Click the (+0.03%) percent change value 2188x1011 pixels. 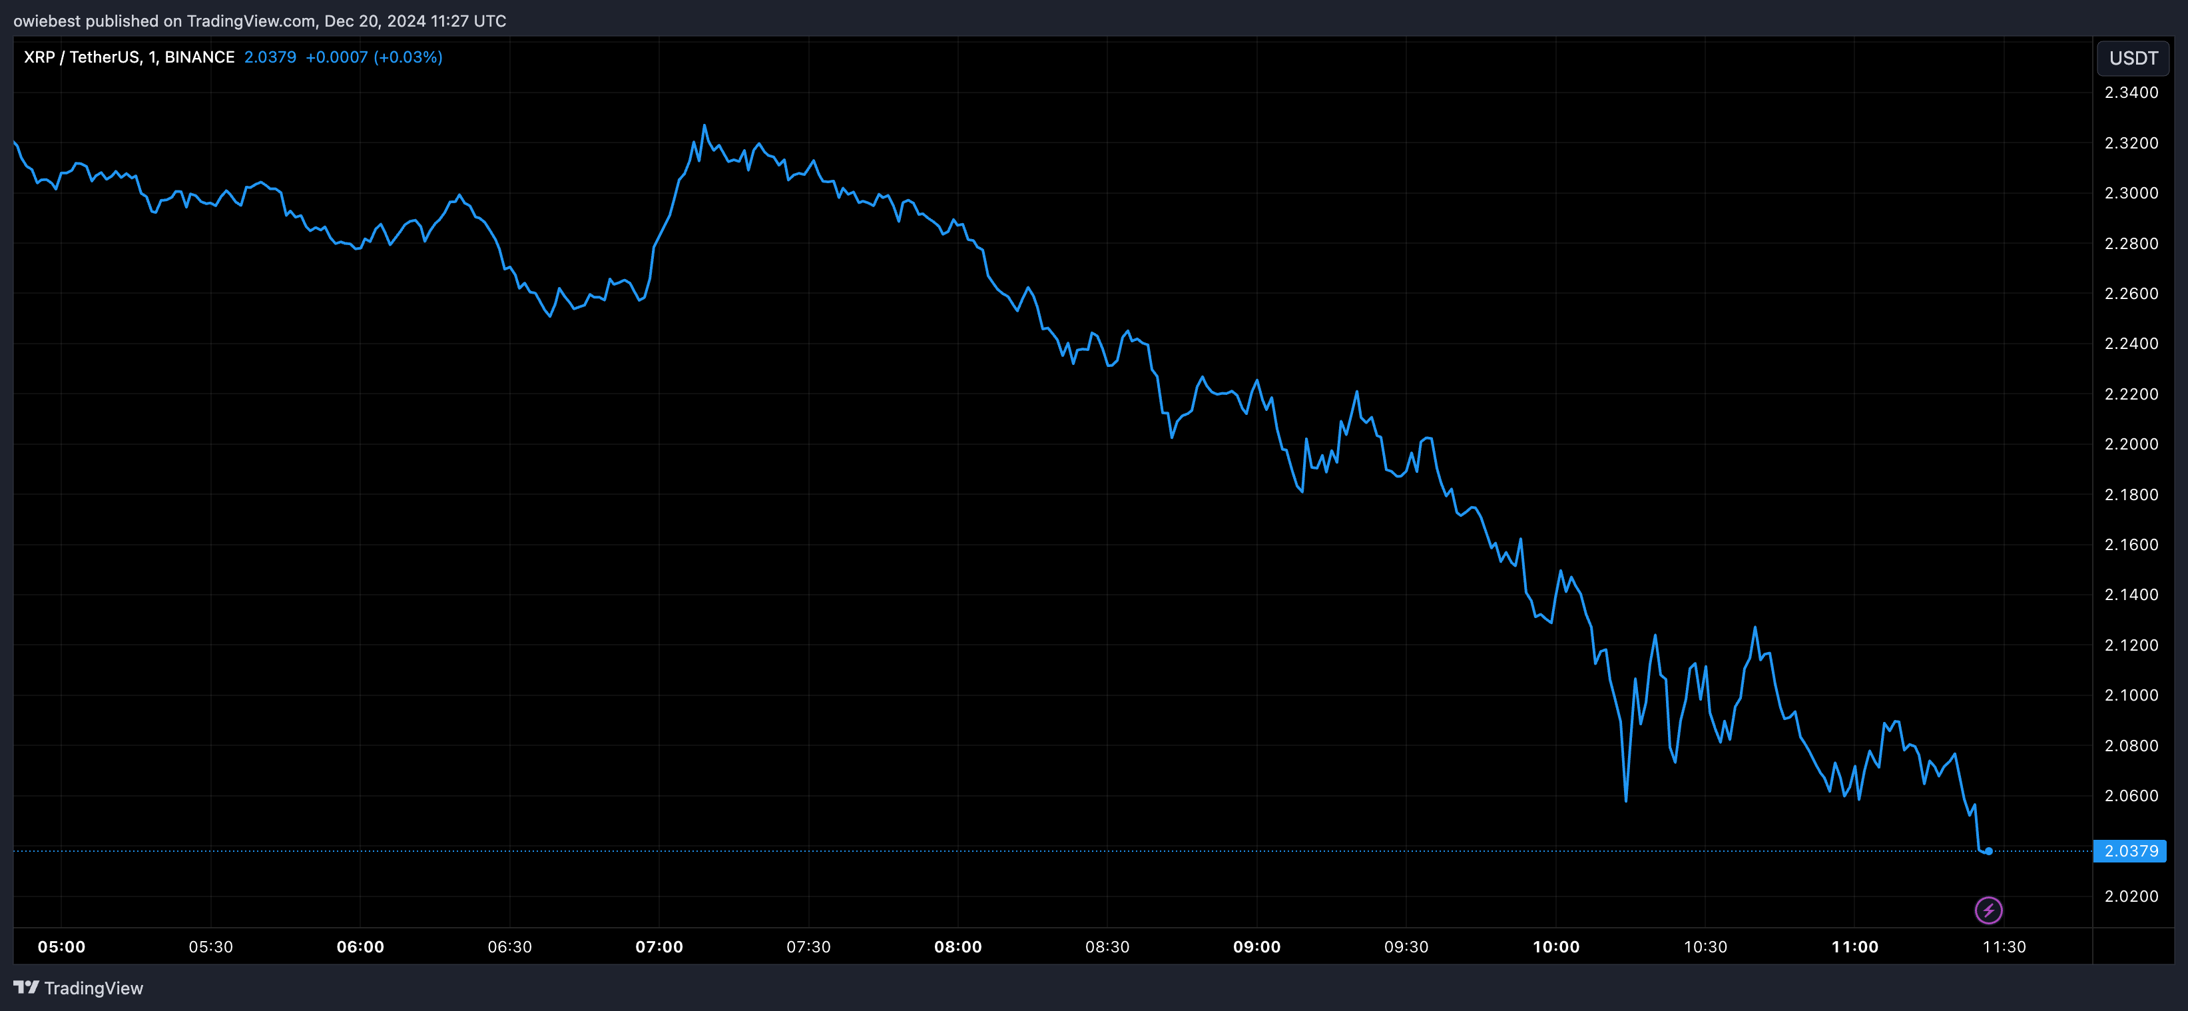click(x=408, y=57)
